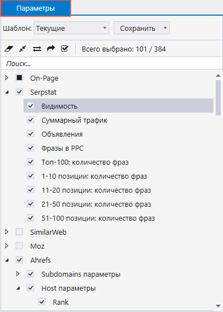Screen dimensions: 223x312
Task: Select the Суммарный трафик label
Action: [x=75, y=120]
